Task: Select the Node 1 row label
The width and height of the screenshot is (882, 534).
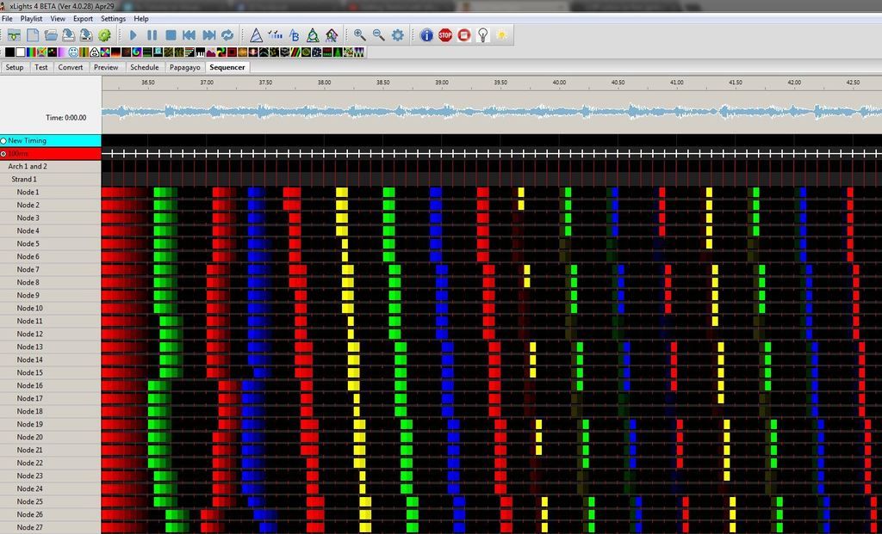Action: pos(28,192)
